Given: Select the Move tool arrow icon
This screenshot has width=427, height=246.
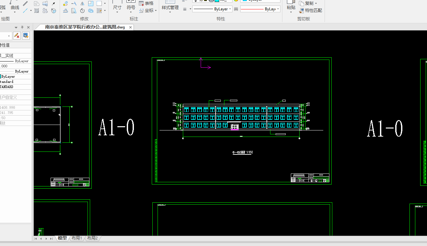Looking at the screenshot, I should (x=53, y=4).
